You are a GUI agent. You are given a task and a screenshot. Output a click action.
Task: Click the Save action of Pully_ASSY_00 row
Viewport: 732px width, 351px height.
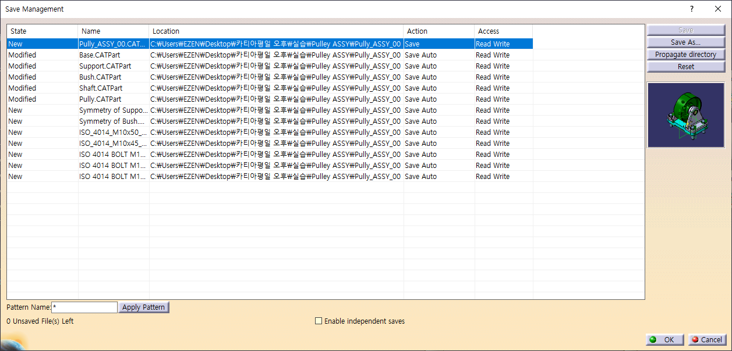(412, 44)
